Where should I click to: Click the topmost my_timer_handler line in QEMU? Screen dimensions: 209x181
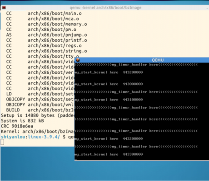(136, 65)
